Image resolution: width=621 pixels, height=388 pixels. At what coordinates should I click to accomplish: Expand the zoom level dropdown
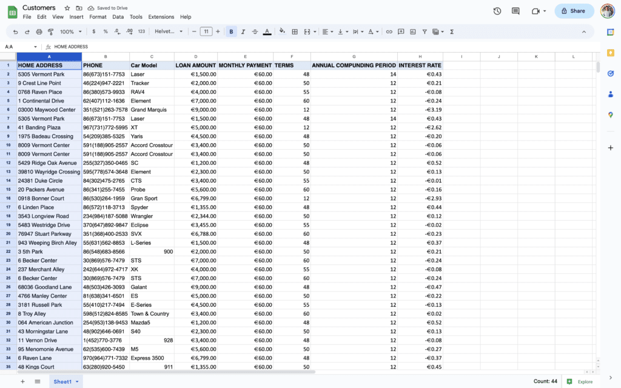(x=69, y=31)
